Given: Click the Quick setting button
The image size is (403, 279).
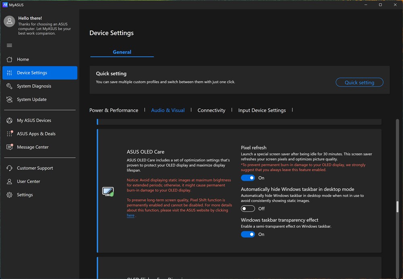Looking at the screenshot, I should (359, 82).
